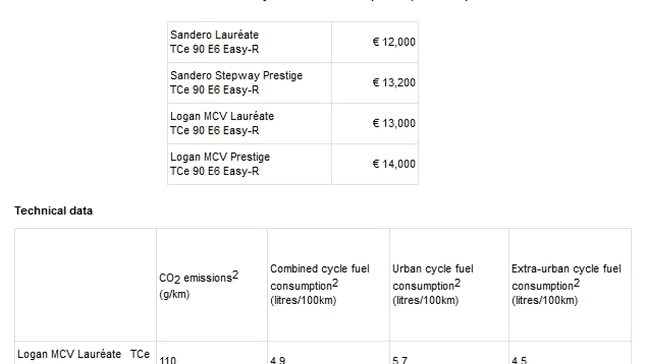Select the 5.7 urban consumption value

(x=400, y=359)
